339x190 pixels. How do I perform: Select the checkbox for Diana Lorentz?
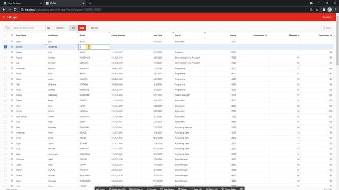coord(5,90)
